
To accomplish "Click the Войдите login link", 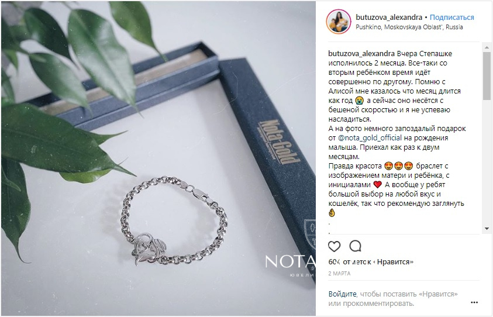I will (342, 294).
